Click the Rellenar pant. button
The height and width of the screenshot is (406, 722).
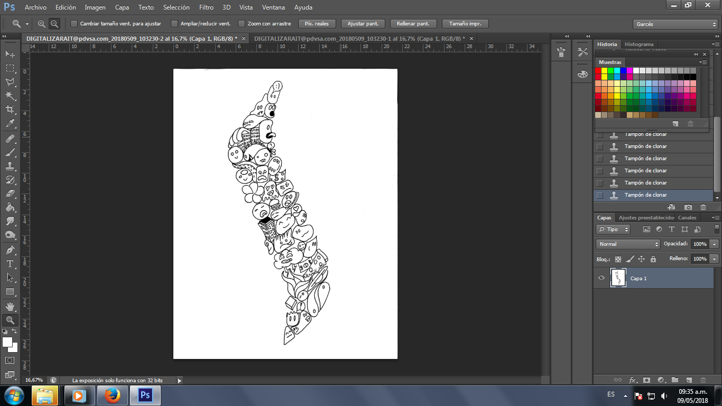[414, 24]
